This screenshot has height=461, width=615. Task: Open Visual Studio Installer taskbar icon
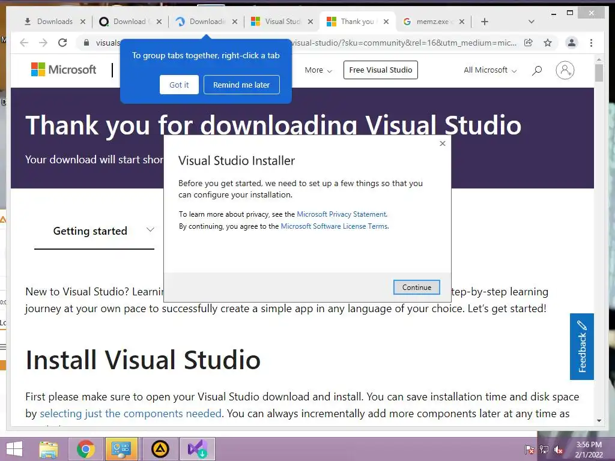click(197, 449)
